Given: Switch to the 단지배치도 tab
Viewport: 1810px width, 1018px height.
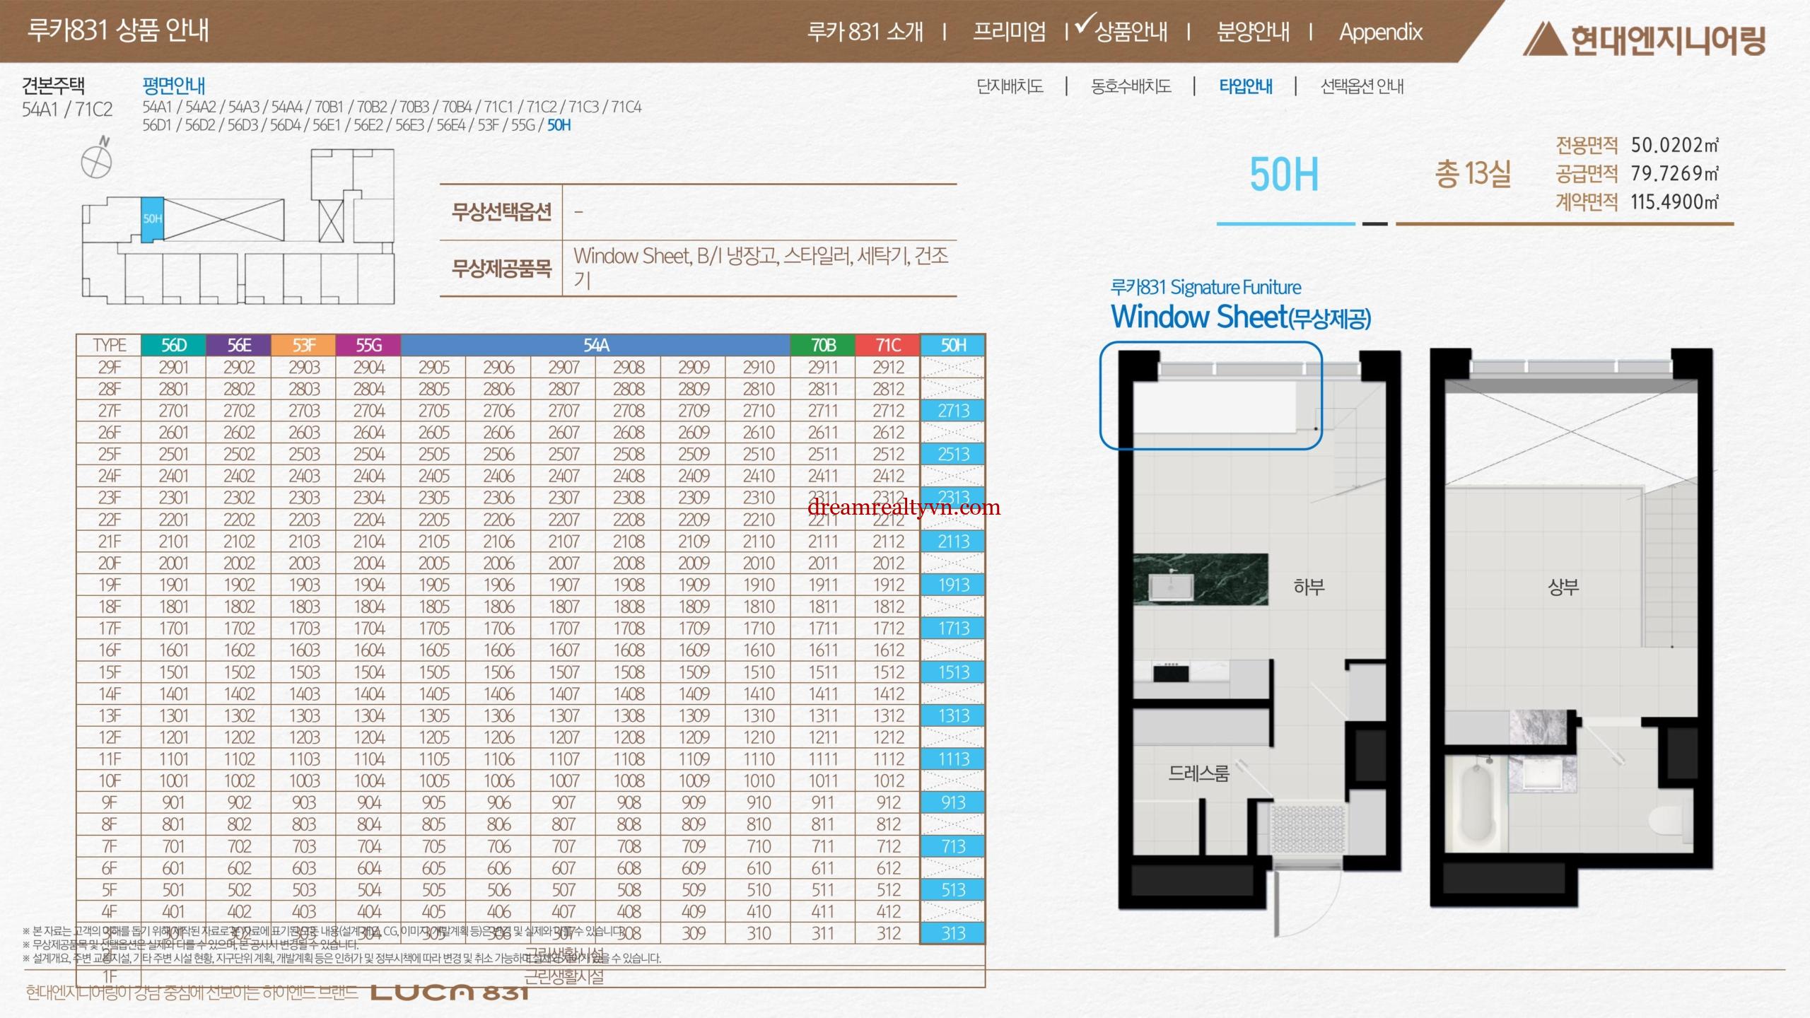Looking at the screenshot, I should coord(1009,86).
